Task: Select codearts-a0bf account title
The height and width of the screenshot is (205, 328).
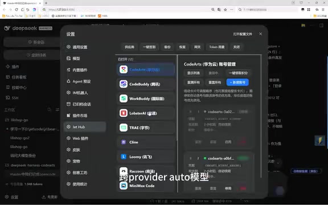Action: coord(221,158)
